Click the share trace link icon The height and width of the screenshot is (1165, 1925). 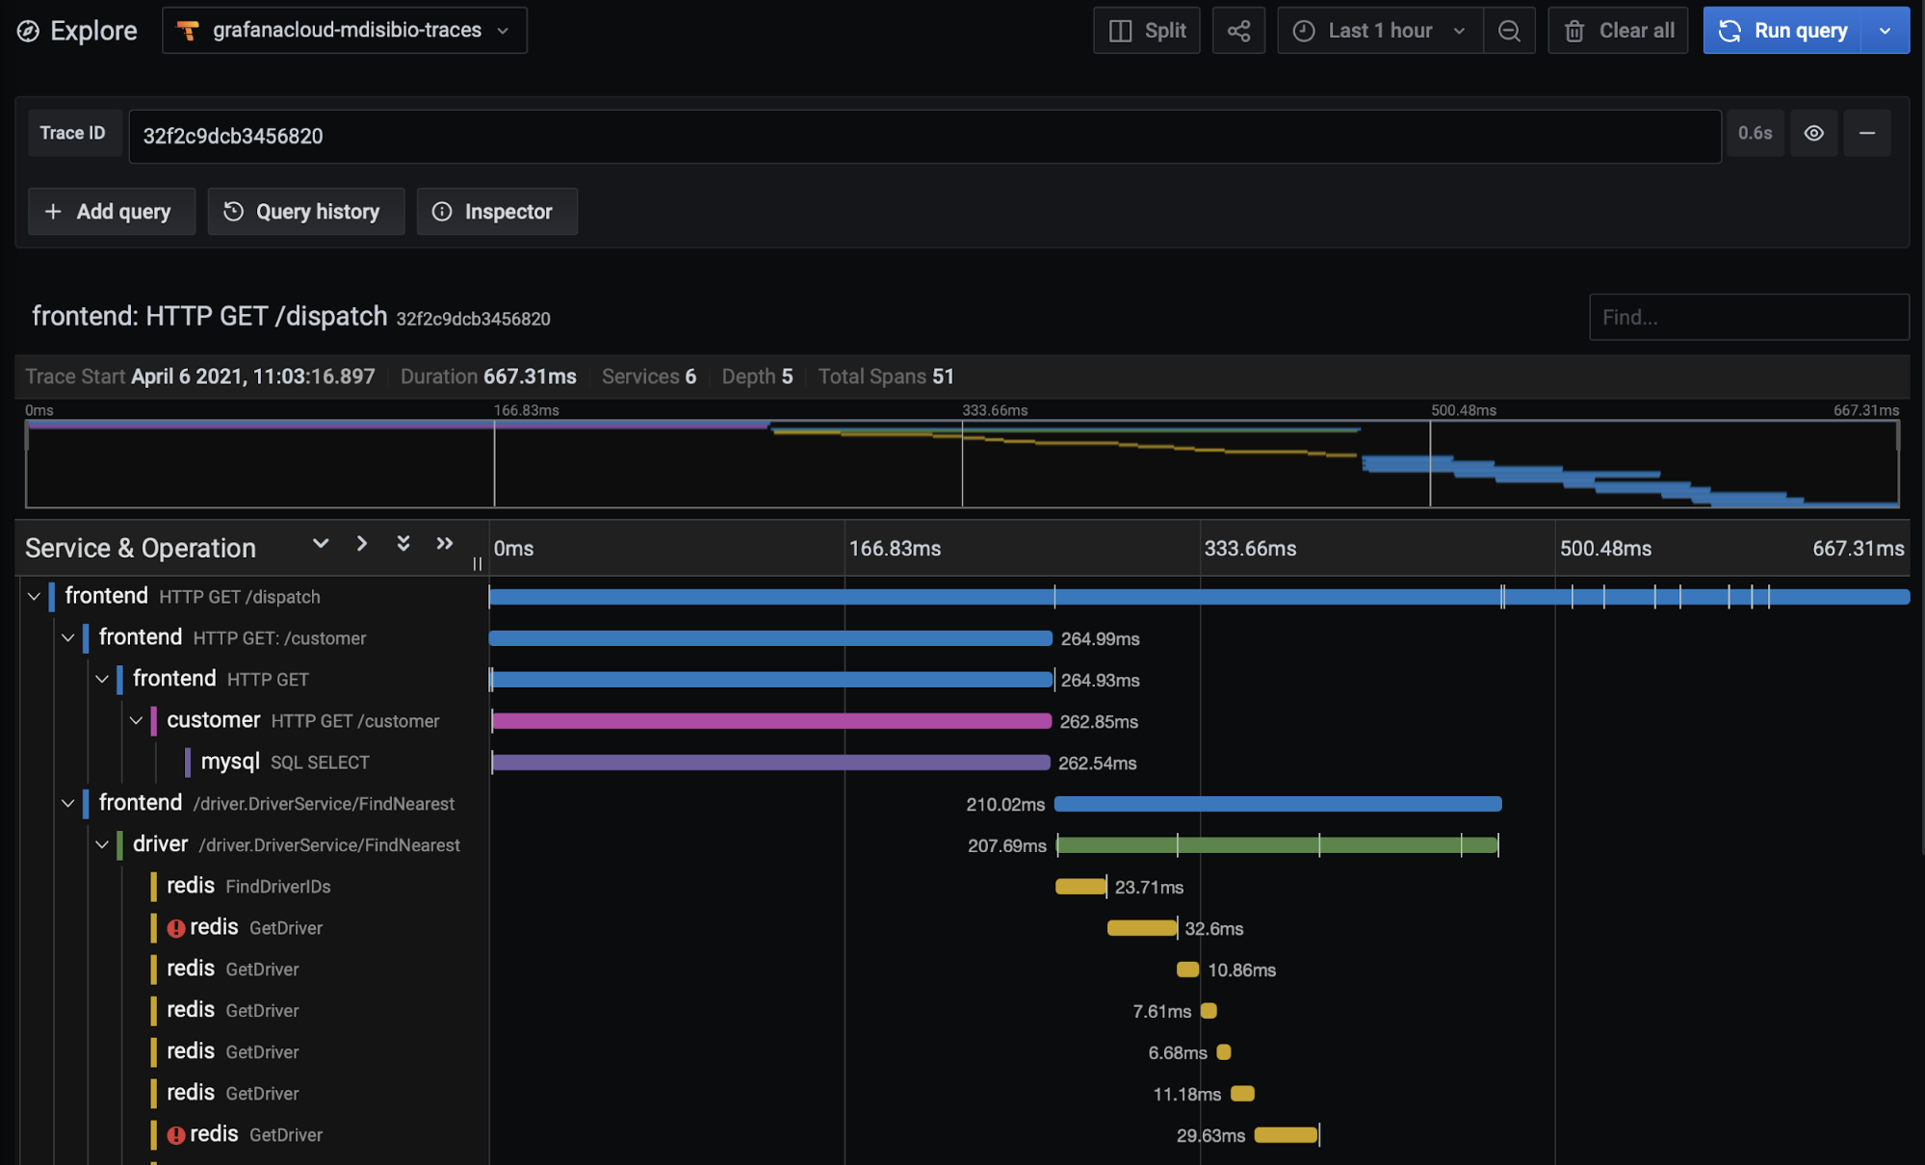[1238, 30]
